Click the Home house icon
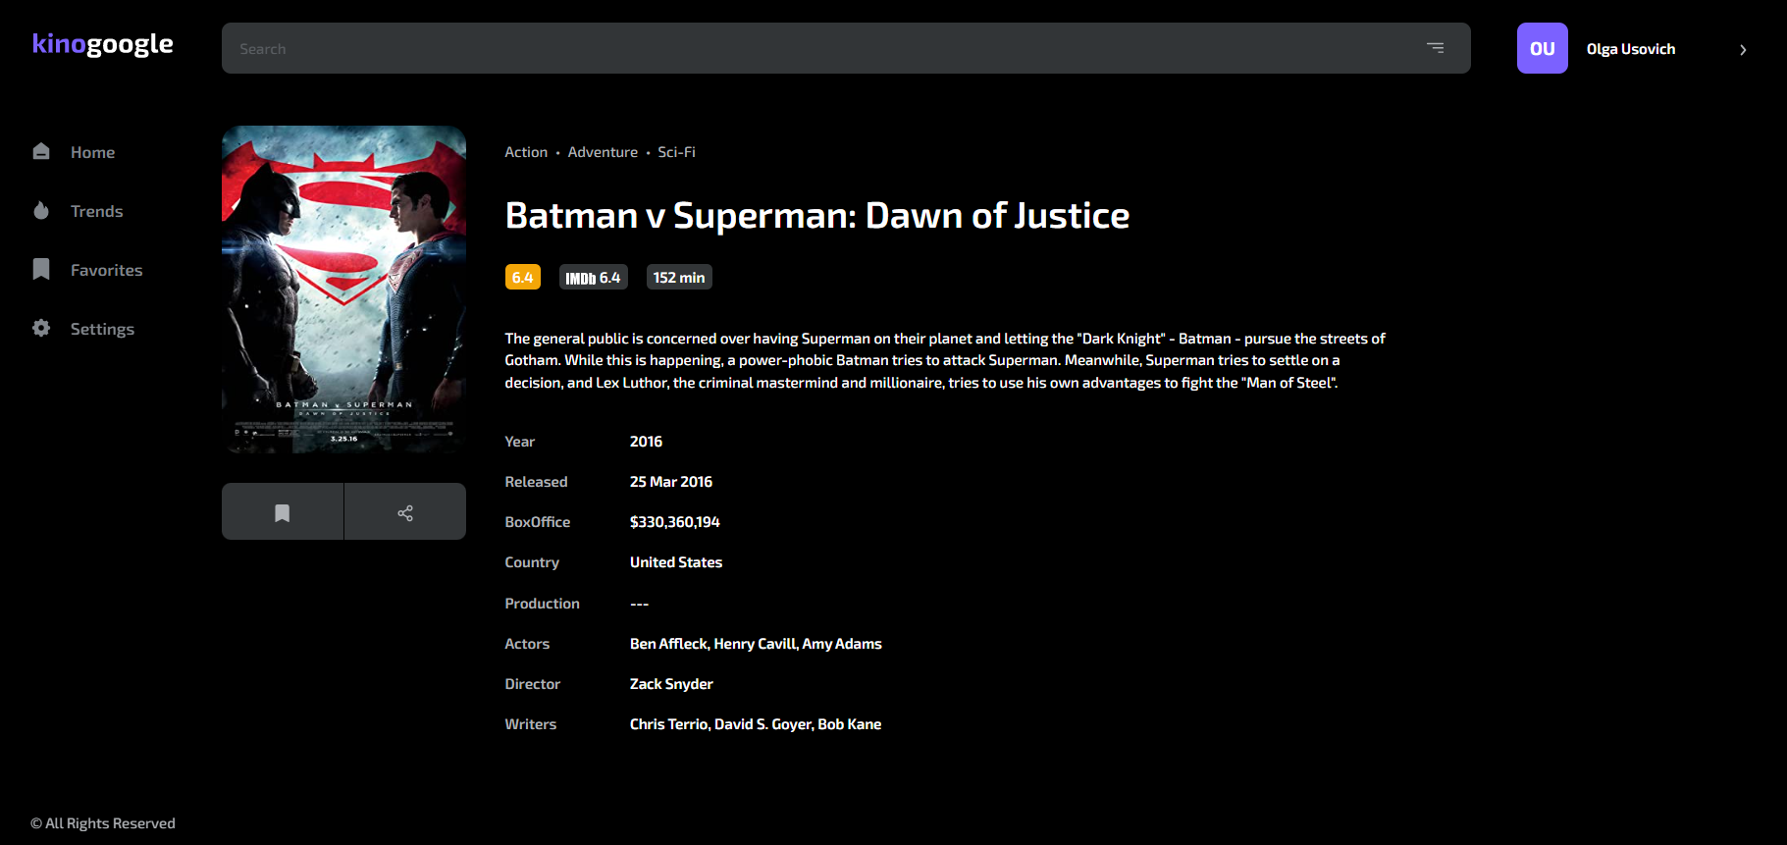Viewport: 1787px width, 845px height. tap(41, 151)
